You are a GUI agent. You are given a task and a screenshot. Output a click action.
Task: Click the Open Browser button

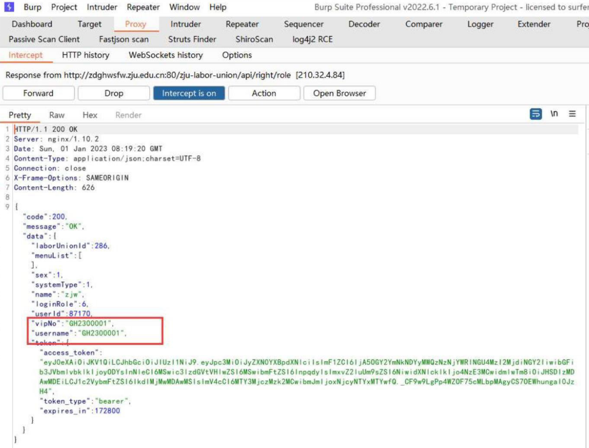[339, 93]
